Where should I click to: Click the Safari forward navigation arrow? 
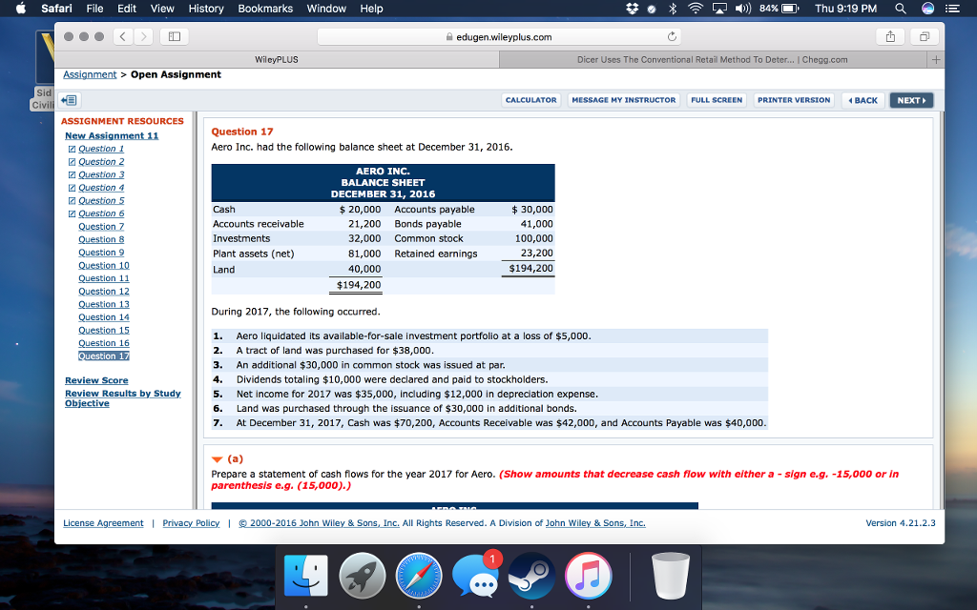[x=143, y=37]
